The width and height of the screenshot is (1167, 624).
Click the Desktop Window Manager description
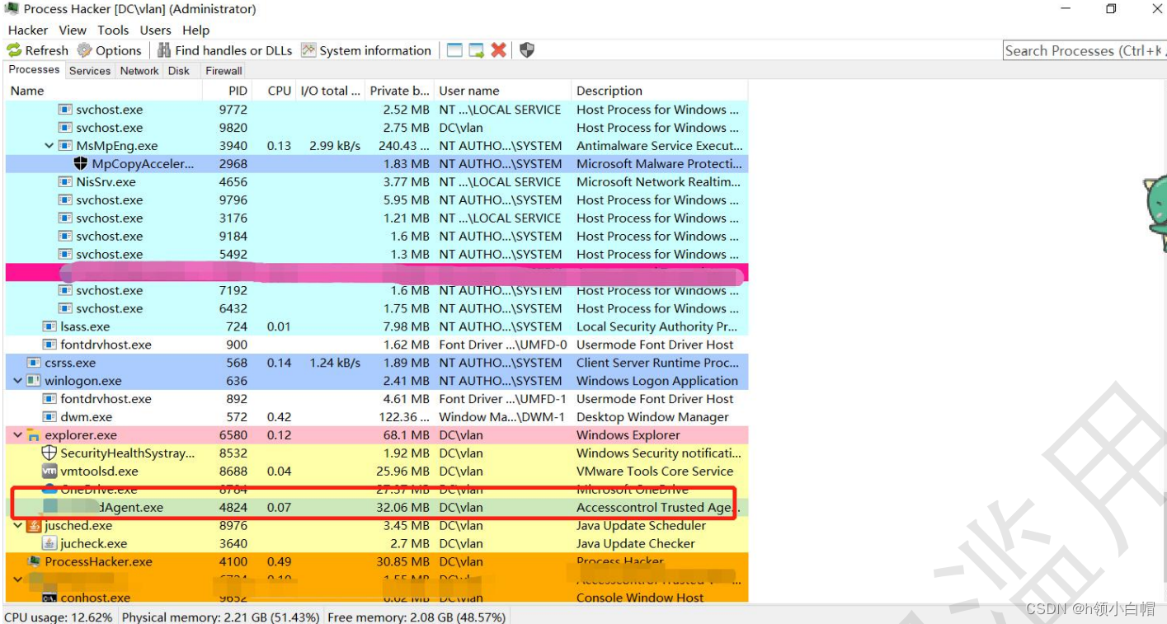tap(652, 417)
